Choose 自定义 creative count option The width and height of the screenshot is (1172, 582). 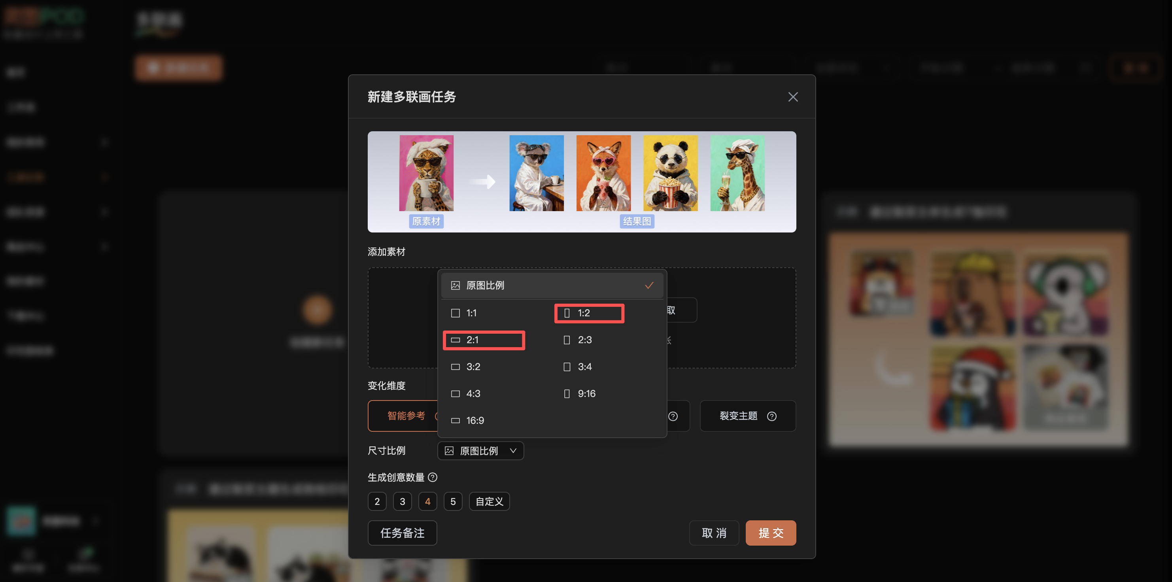click(489, 501)
